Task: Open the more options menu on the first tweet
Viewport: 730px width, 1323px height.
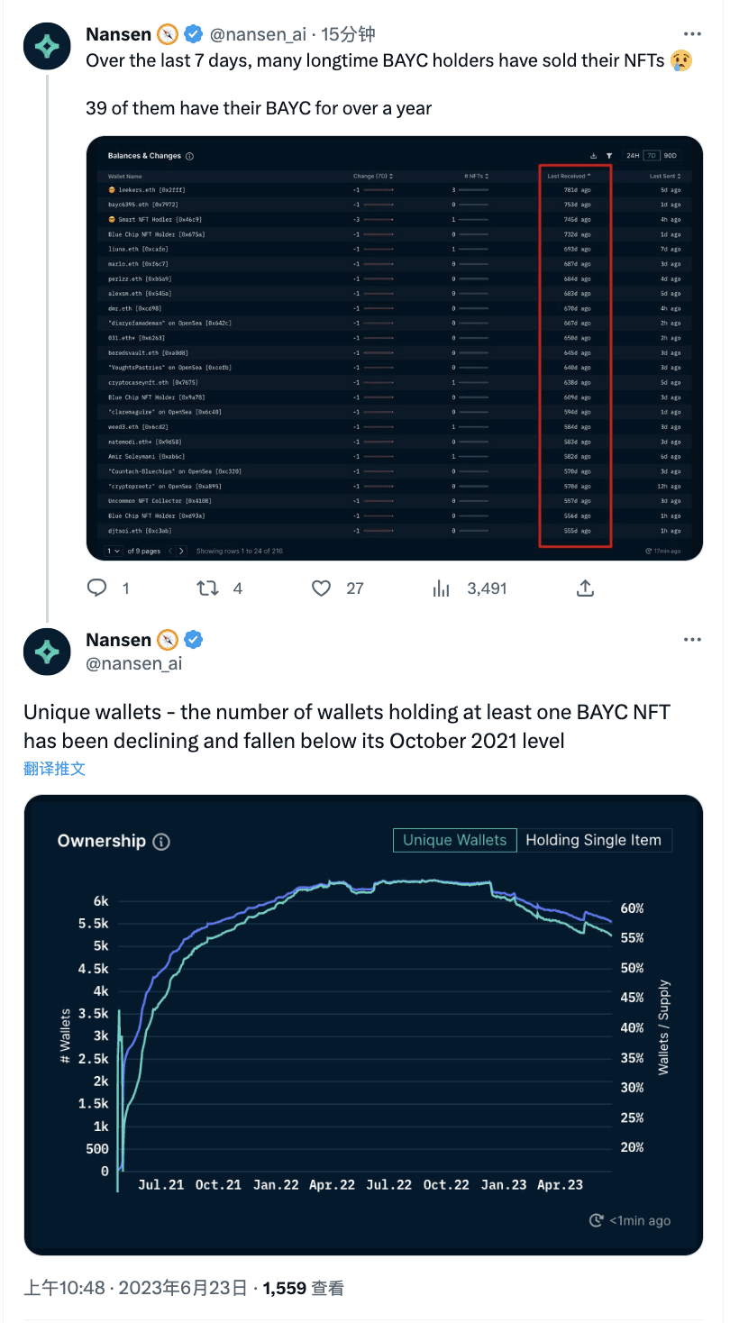Action: pyautogui.click(x=692, y=32)
